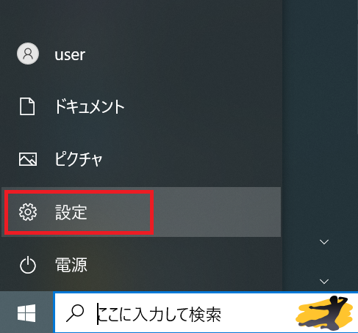
Task: Click the magnifying glass search icon
Action: tap(75, 313)
